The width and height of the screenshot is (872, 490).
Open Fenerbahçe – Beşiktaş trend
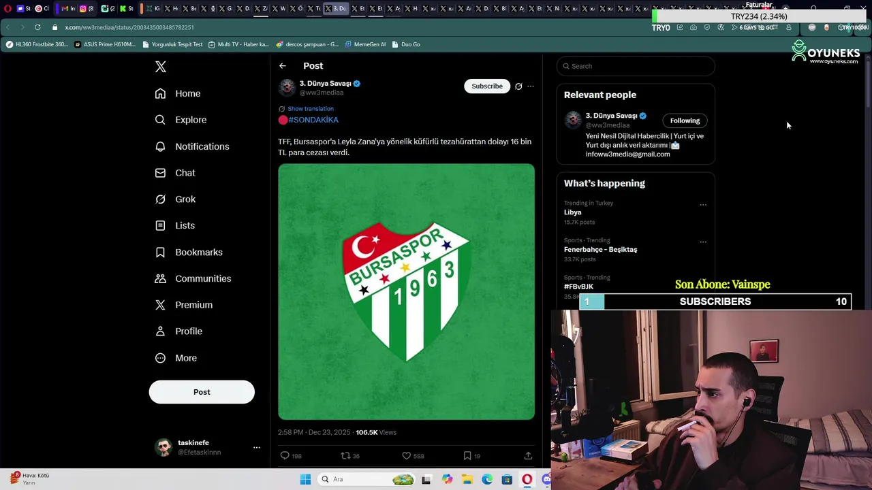pos(600,250)
